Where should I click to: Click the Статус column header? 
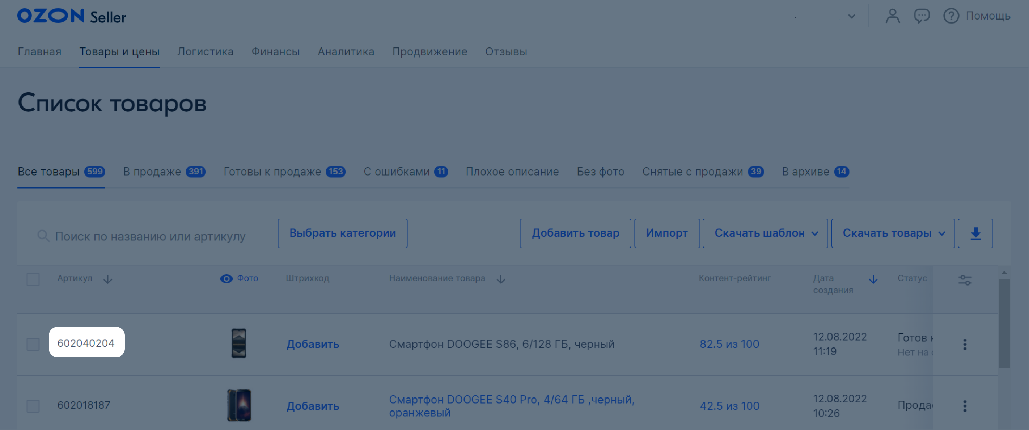[912, 278]
